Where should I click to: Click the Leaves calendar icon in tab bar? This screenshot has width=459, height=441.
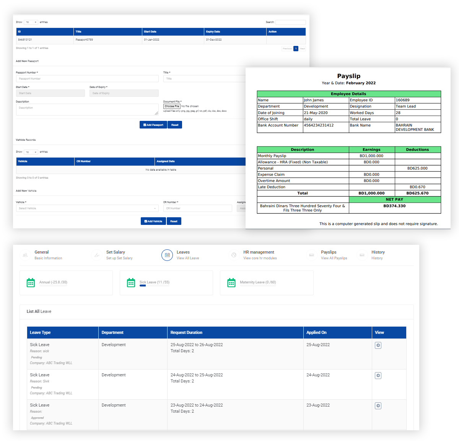click(x=167, y=255)
